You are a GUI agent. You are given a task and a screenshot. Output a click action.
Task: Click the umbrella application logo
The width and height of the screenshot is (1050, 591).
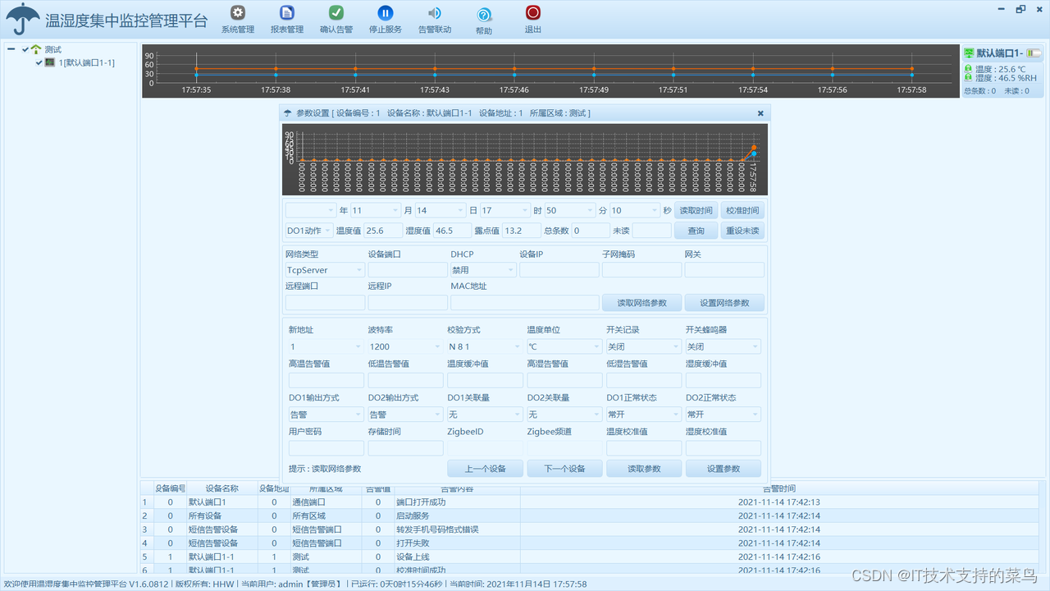coord(22,19)
